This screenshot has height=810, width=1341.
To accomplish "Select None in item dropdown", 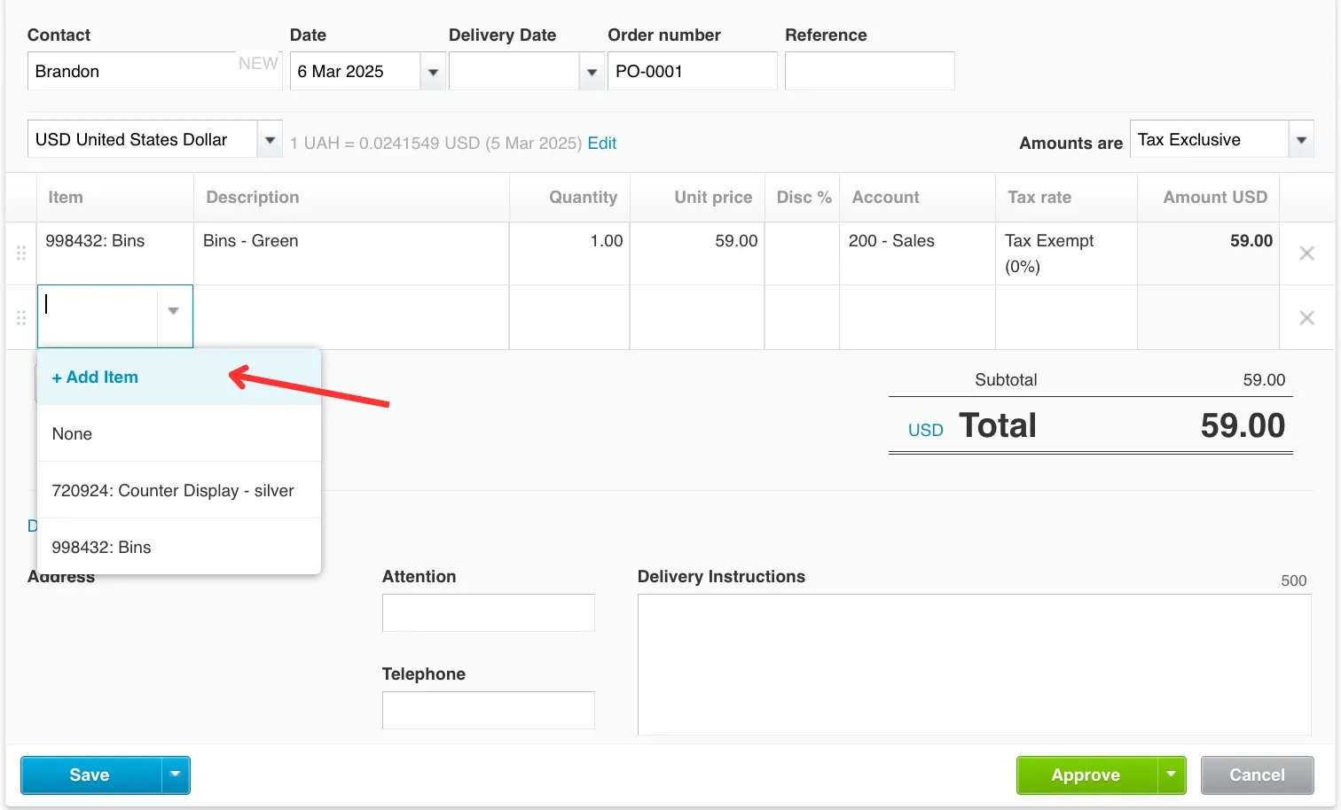I will click(178, 433).
